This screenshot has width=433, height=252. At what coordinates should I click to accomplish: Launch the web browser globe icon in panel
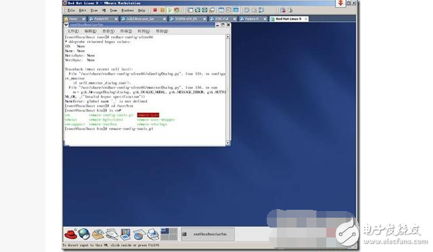click(84, 234)
